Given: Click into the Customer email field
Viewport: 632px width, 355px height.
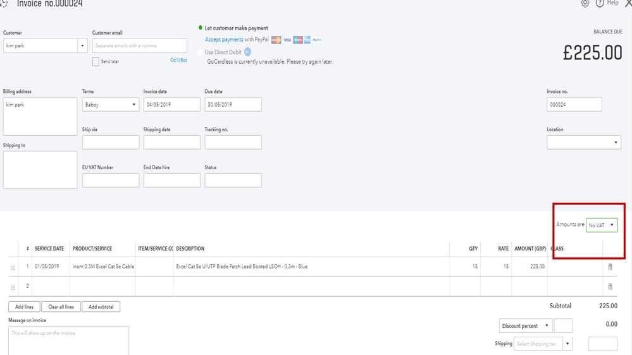Looking at the screenshot, I should (x=139, y=46).
